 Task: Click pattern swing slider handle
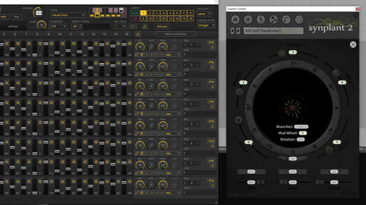click(x=81, y=26)
